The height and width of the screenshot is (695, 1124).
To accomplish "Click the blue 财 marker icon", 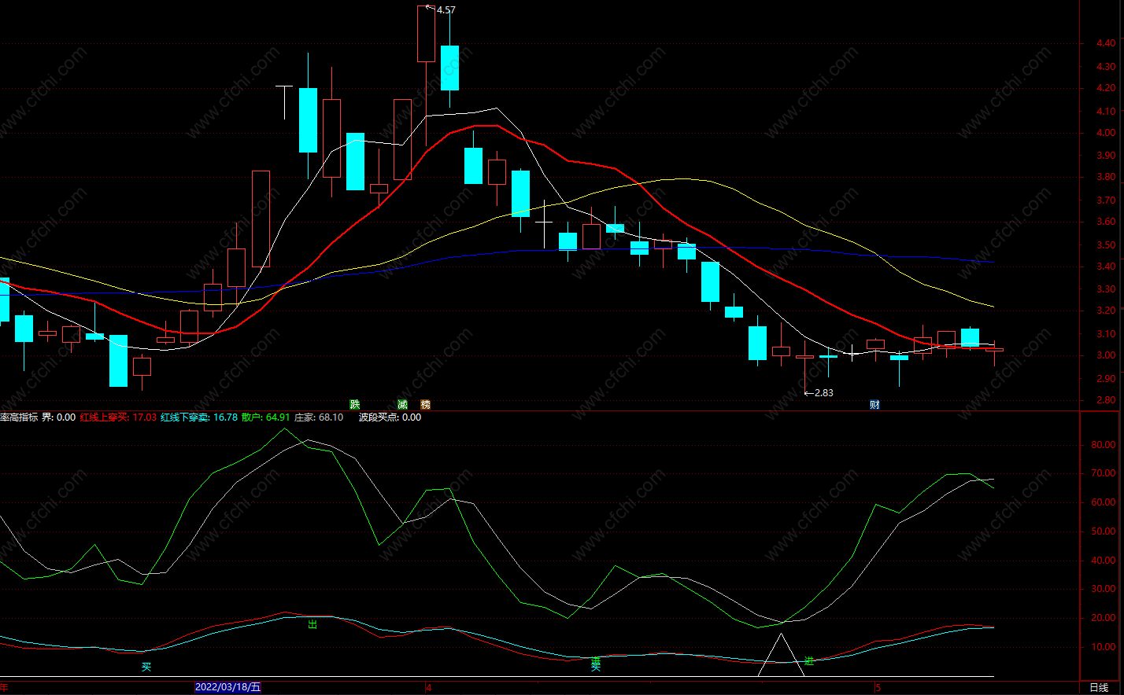I will point(874,405).
